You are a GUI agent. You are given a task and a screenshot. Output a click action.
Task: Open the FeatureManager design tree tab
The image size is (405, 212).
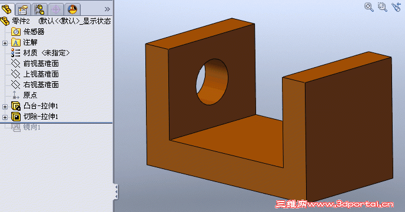6,9
